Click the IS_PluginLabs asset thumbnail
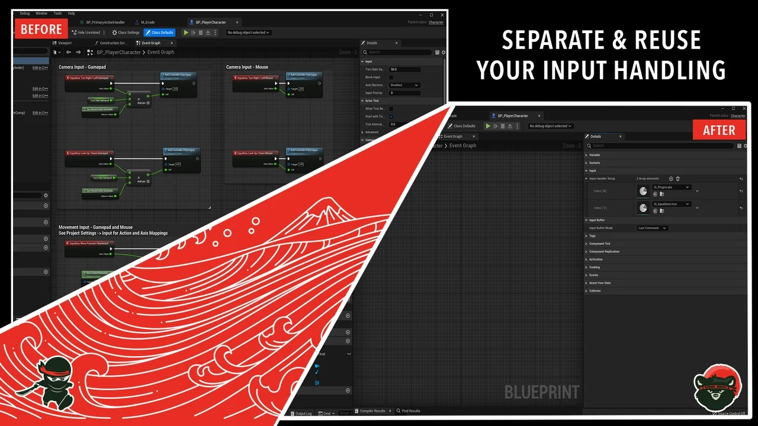This screenshot has width=758, height=426. click(x=644, y=191)
